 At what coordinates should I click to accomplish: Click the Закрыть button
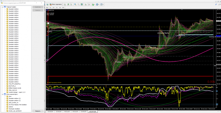(38, 111)
